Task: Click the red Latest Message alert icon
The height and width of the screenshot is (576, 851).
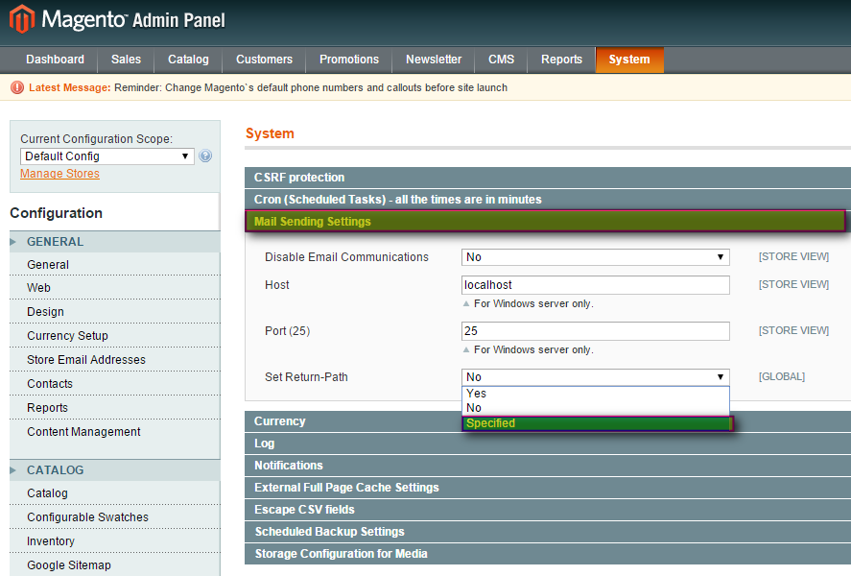Action: point(17,87)
